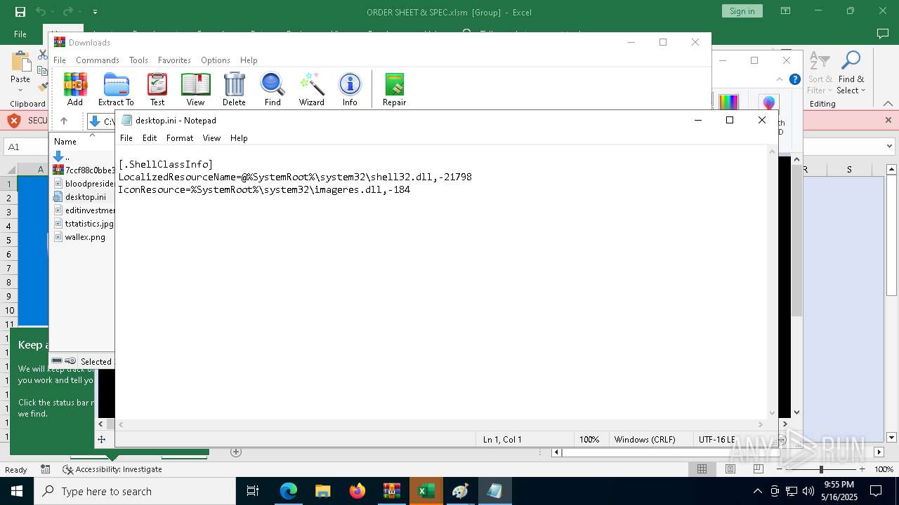The width and height of the screenshot is (899, 505).
Task: Open Customize Quick Access Toolbar dropdown
Action: [x=95, y=11]
